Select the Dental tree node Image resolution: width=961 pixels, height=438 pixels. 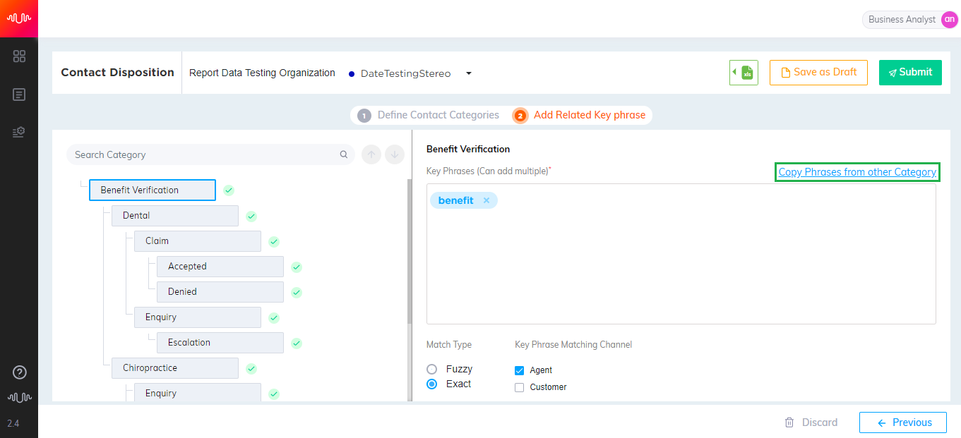(175, 216)
